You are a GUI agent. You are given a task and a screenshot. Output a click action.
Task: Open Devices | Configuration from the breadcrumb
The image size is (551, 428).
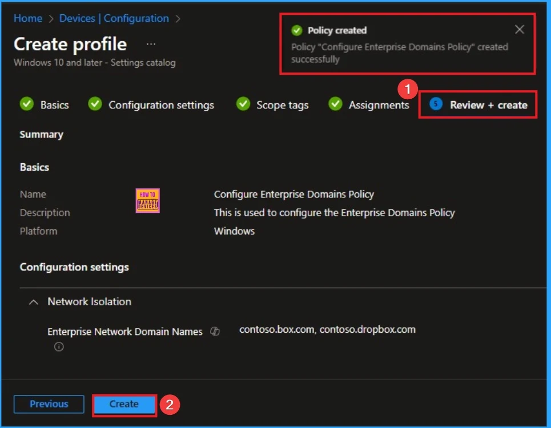[x=114, y=18]
